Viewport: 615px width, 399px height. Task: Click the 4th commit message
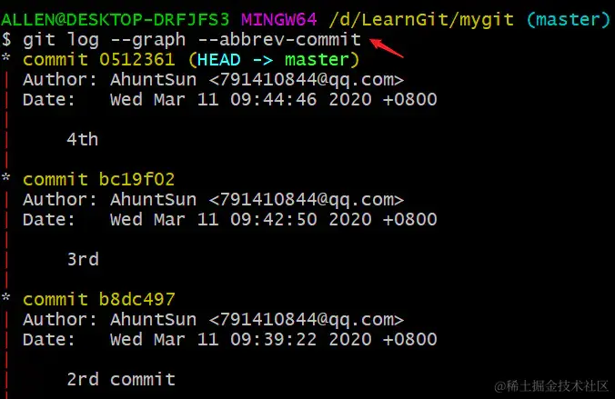point(83,140)
